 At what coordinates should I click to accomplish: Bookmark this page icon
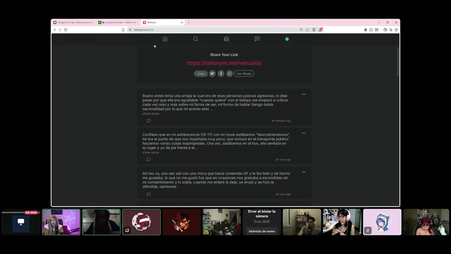[123, 30]
